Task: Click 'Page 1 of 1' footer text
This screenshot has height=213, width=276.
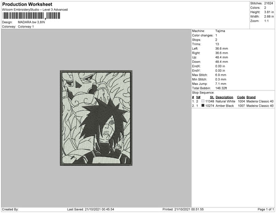Action: (265, 209)
